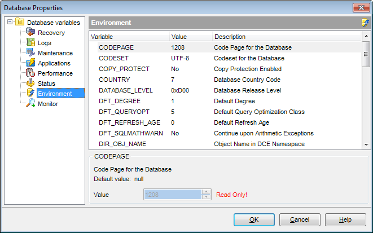This screenshot has width=373, height=233.
Task: Click the Recovery icon in tree
Action: [x=31, y=33]
